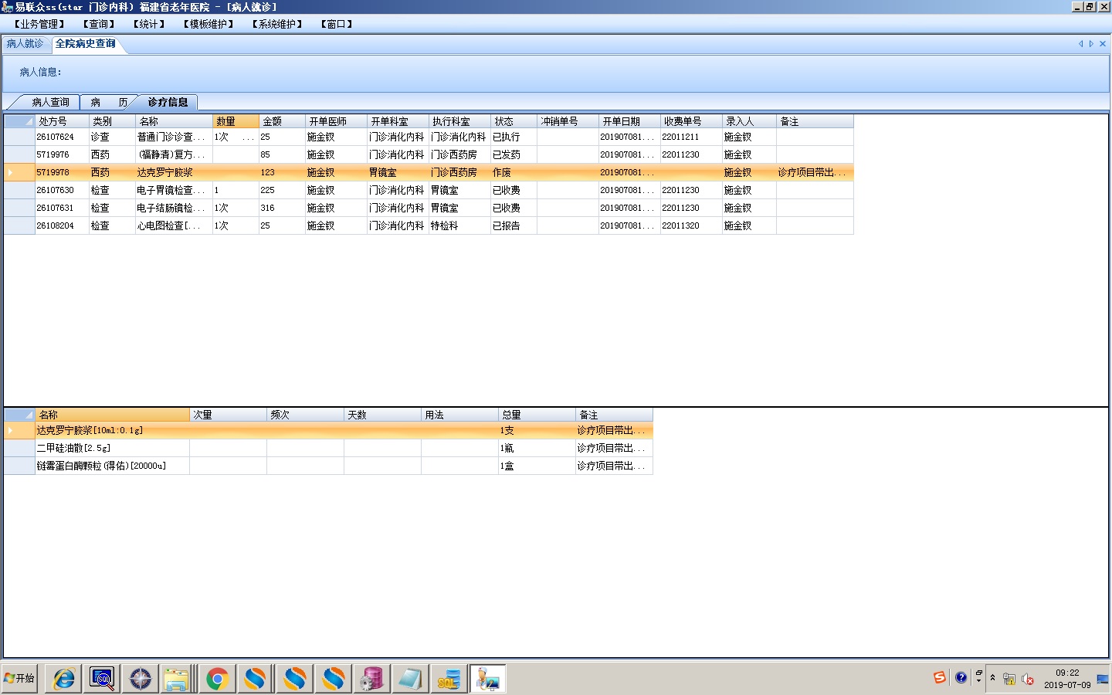Open the 【统计】 menu
Viewport: 1112px width, 695px height.
(149, 24)
